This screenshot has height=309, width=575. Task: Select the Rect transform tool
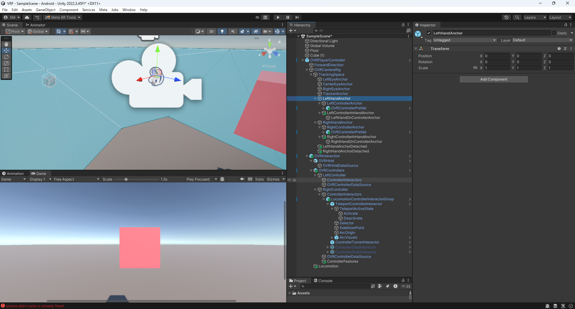click(6, 69)
